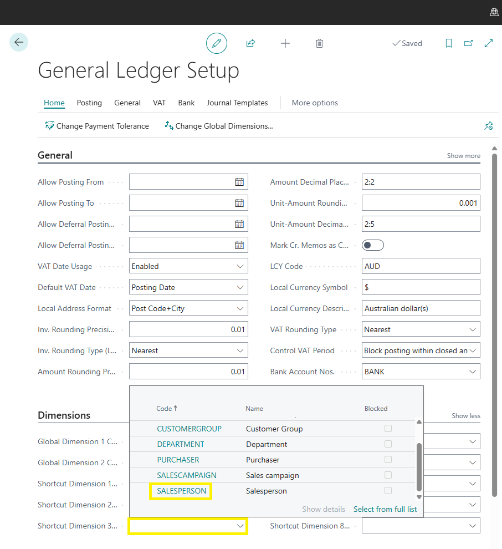Open calendar for Allow Posting From
The width and height of the screenshot is (502, 549).
(x=239, y=182)
